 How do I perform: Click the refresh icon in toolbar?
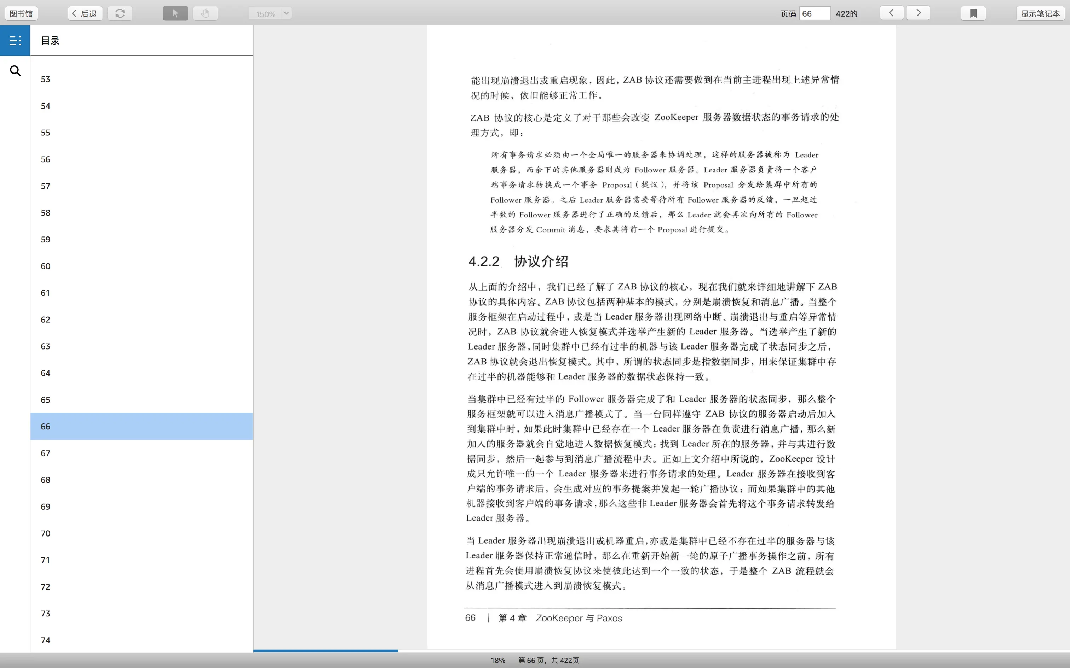point(120,13)
